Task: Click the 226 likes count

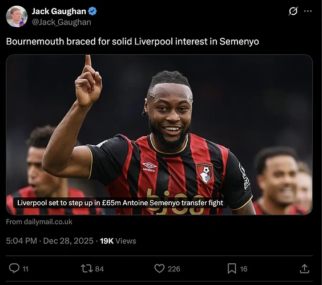Action: click(174, 269)
